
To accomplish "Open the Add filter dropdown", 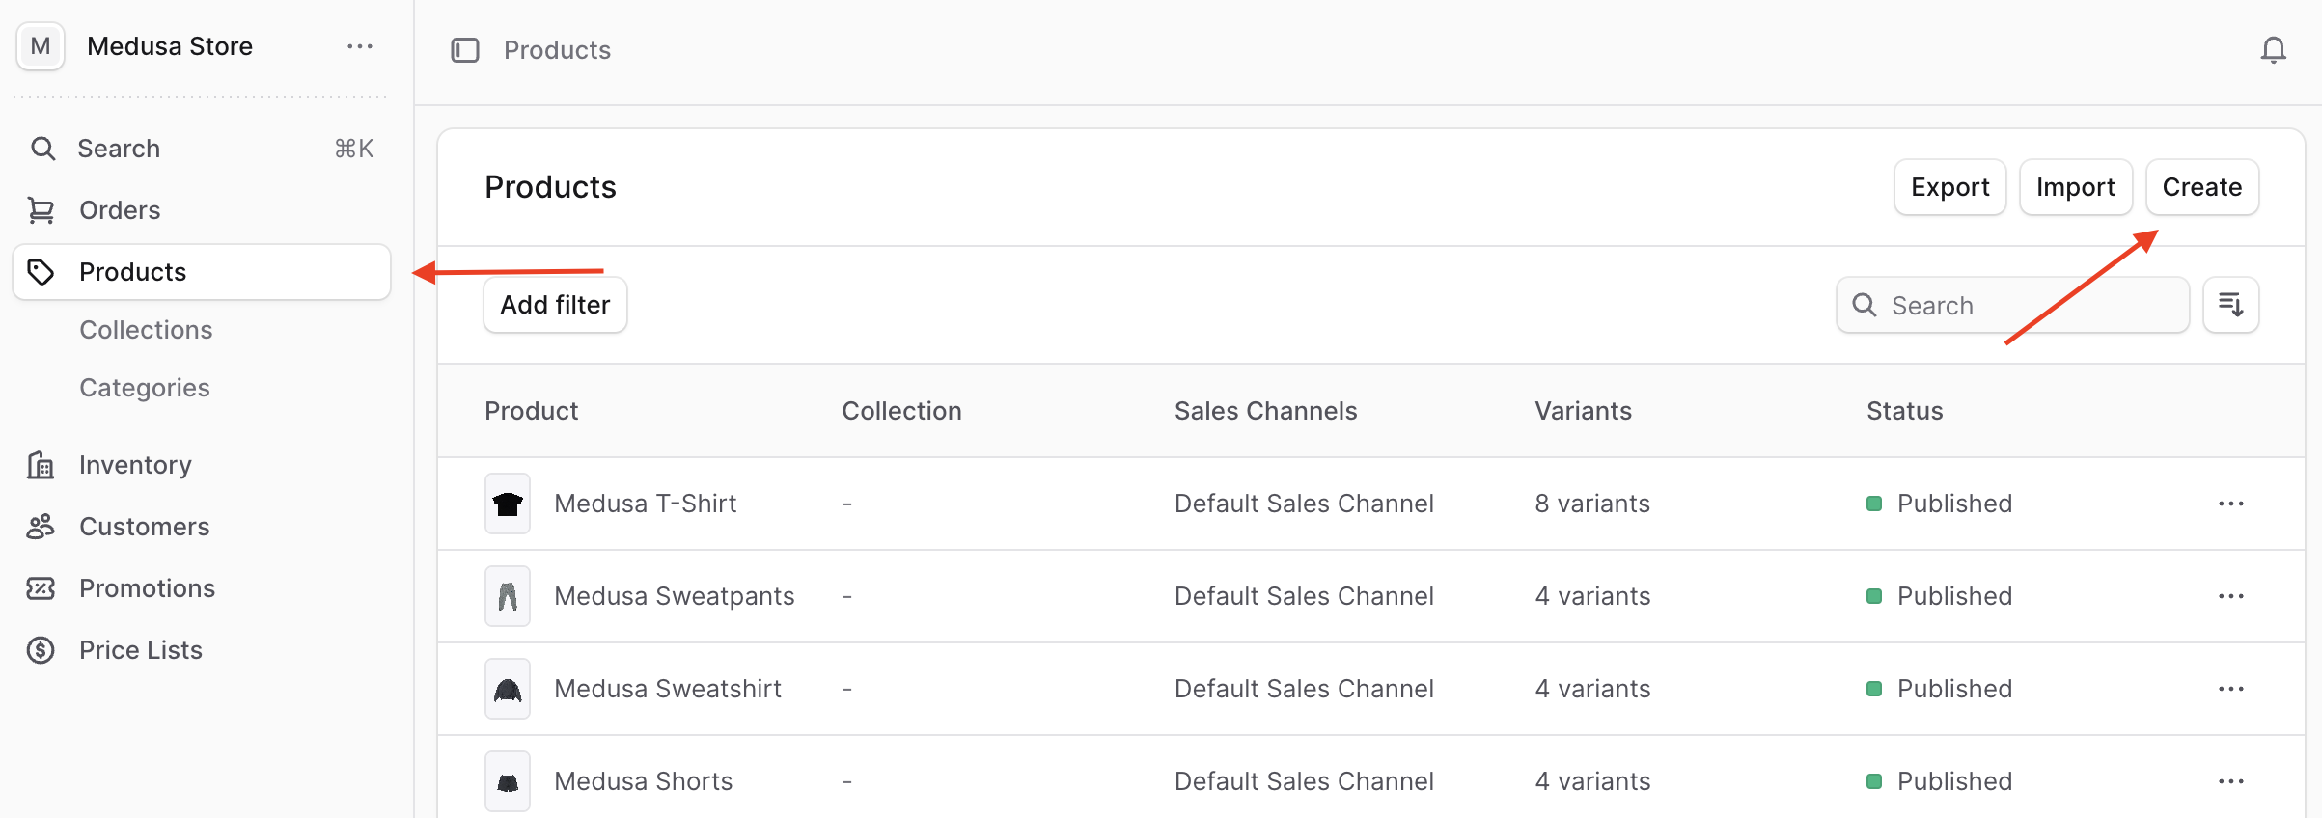I will (556, 305).
